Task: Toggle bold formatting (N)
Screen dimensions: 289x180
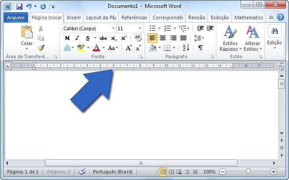Action: [67, 38]
